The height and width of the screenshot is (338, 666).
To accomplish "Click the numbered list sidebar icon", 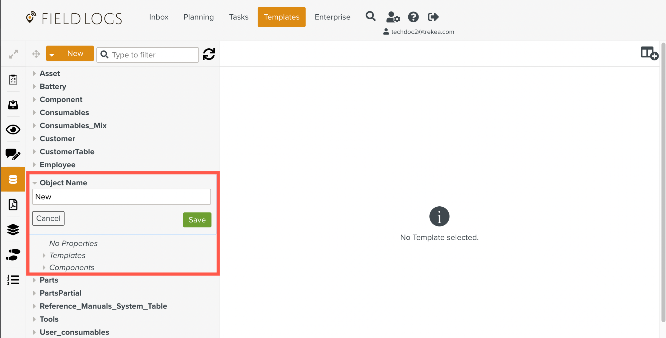I will click(x=13, y=279).
